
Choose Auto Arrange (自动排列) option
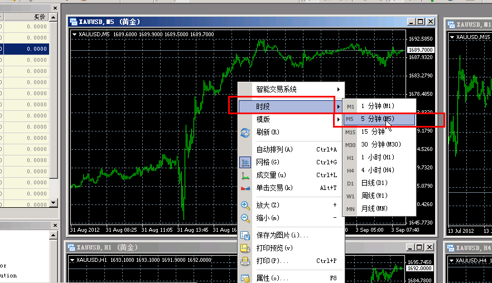[273, 149]
